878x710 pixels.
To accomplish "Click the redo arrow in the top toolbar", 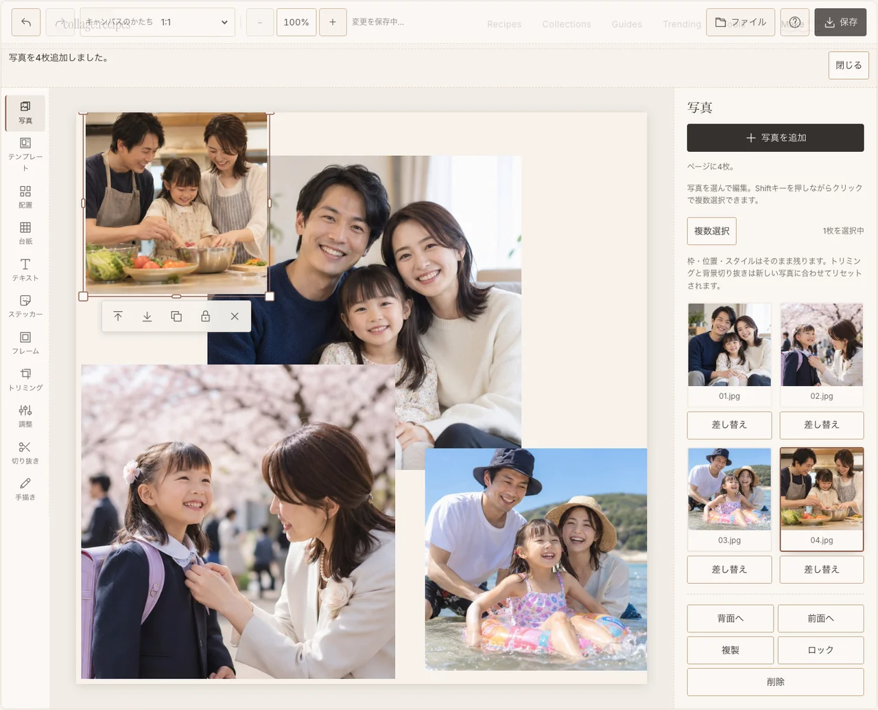I will [x=60, y=22].
